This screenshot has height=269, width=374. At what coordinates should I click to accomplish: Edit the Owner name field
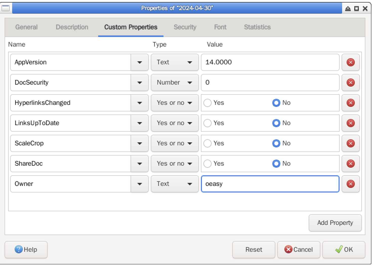pyautogui.click(x=71, y=184)
